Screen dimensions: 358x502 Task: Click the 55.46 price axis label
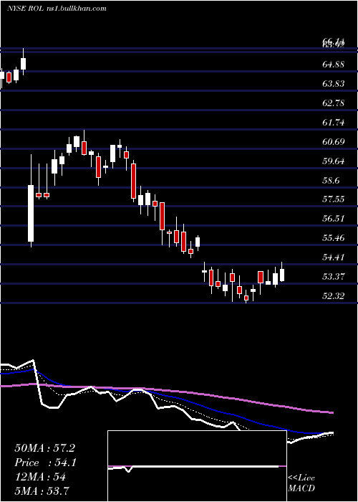coord(334,238)
